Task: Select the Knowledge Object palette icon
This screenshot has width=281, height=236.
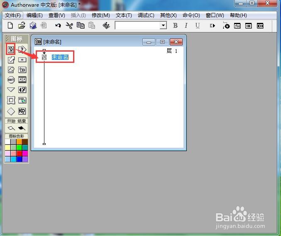Action: 22,111
